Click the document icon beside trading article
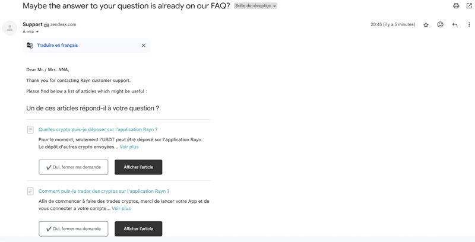 click(30, 192)
